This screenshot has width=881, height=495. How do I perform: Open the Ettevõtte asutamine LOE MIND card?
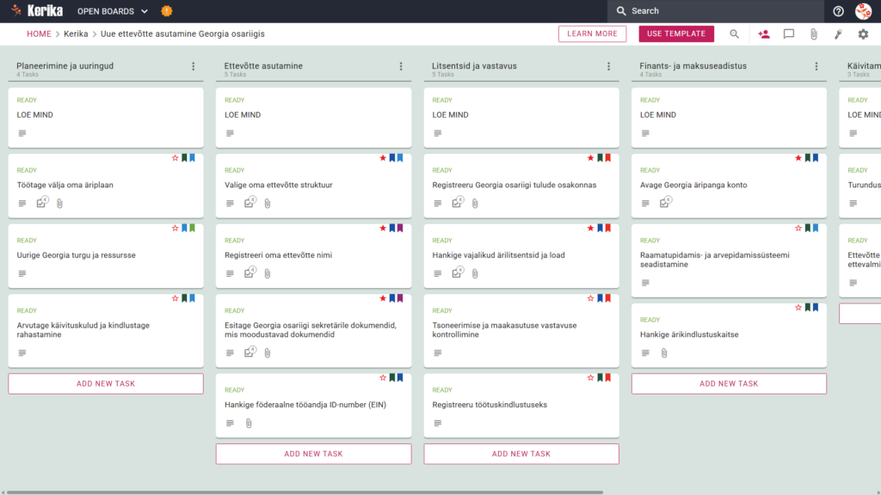(313, 117)
